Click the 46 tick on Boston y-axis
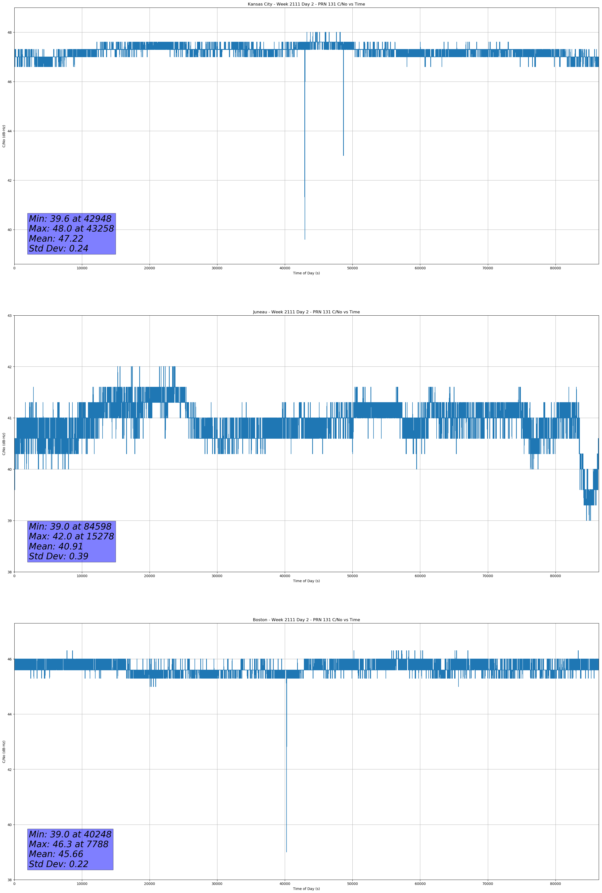This screenshot has height=893, width=602. [x=10, y=659]
